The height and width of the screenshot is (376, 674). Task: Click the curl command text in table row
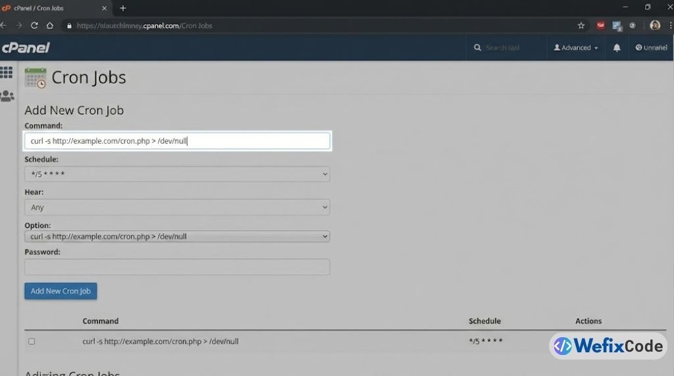161,341
